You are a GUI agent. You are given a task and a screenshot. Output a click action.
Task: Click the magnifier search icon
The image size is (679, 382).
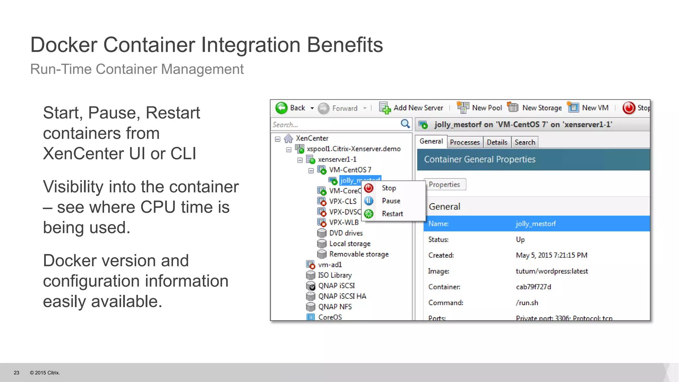click(405, 124)
